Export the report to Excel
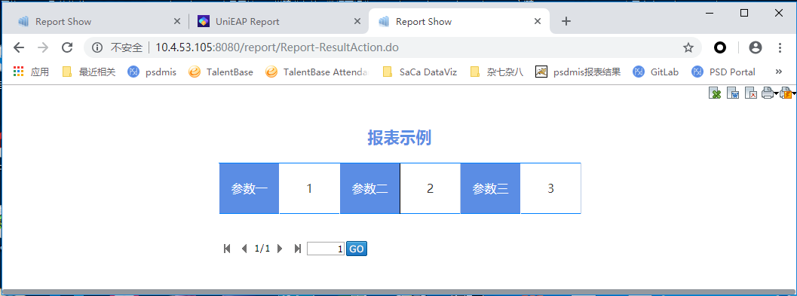Image resolution: width=797 pixels, height=296 pixels. click(x=715, y=93)
